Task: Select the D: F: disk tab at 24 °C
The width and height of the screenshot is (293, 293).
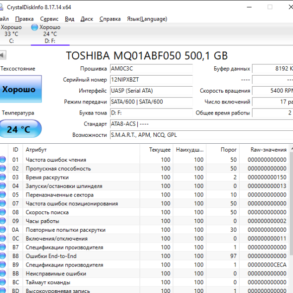Action: pos(50,34)
